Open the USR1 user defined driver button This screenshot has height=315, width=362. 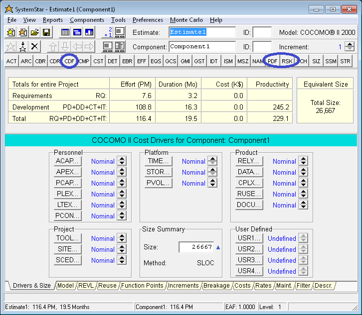249,238
